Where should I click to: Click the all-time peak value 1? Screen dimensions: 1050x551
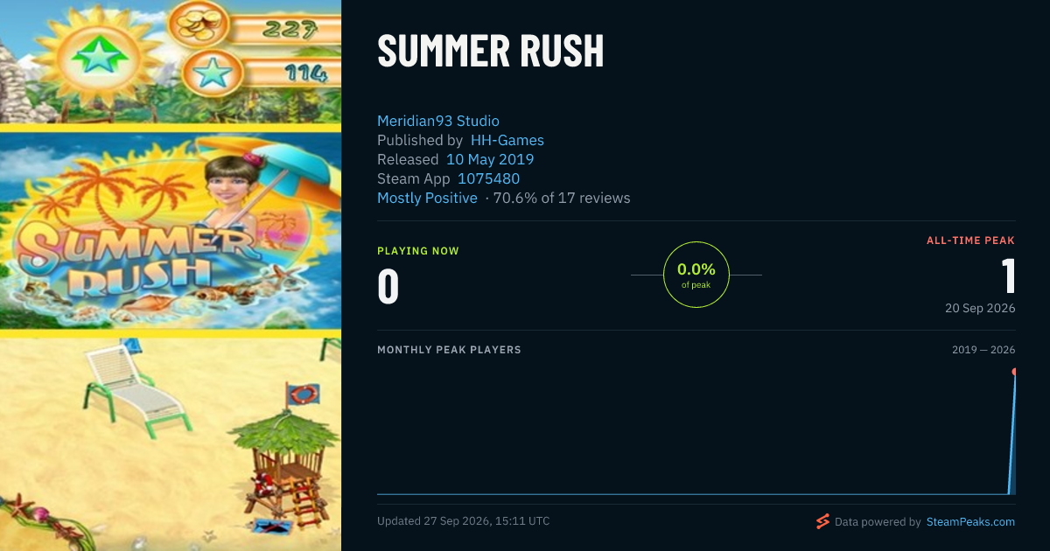(1009, 275)
